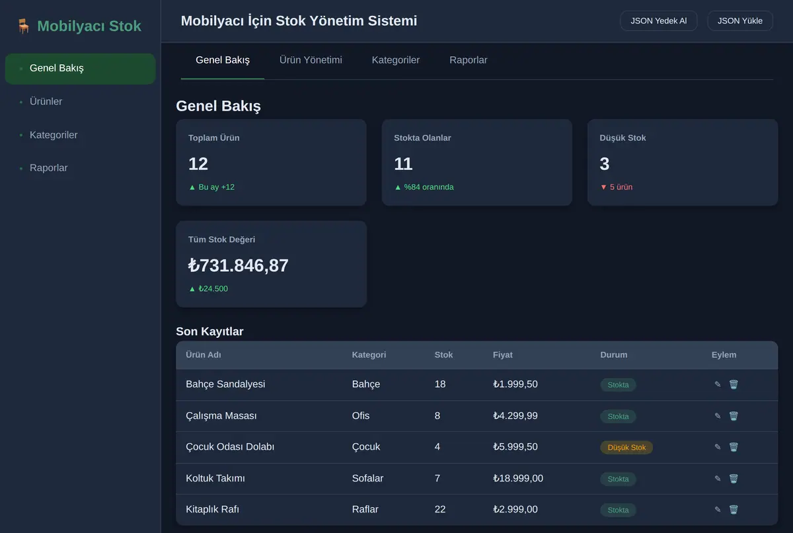
Task: Select the Toplam Ürün stat card
Action: click(x=271, y=162)
